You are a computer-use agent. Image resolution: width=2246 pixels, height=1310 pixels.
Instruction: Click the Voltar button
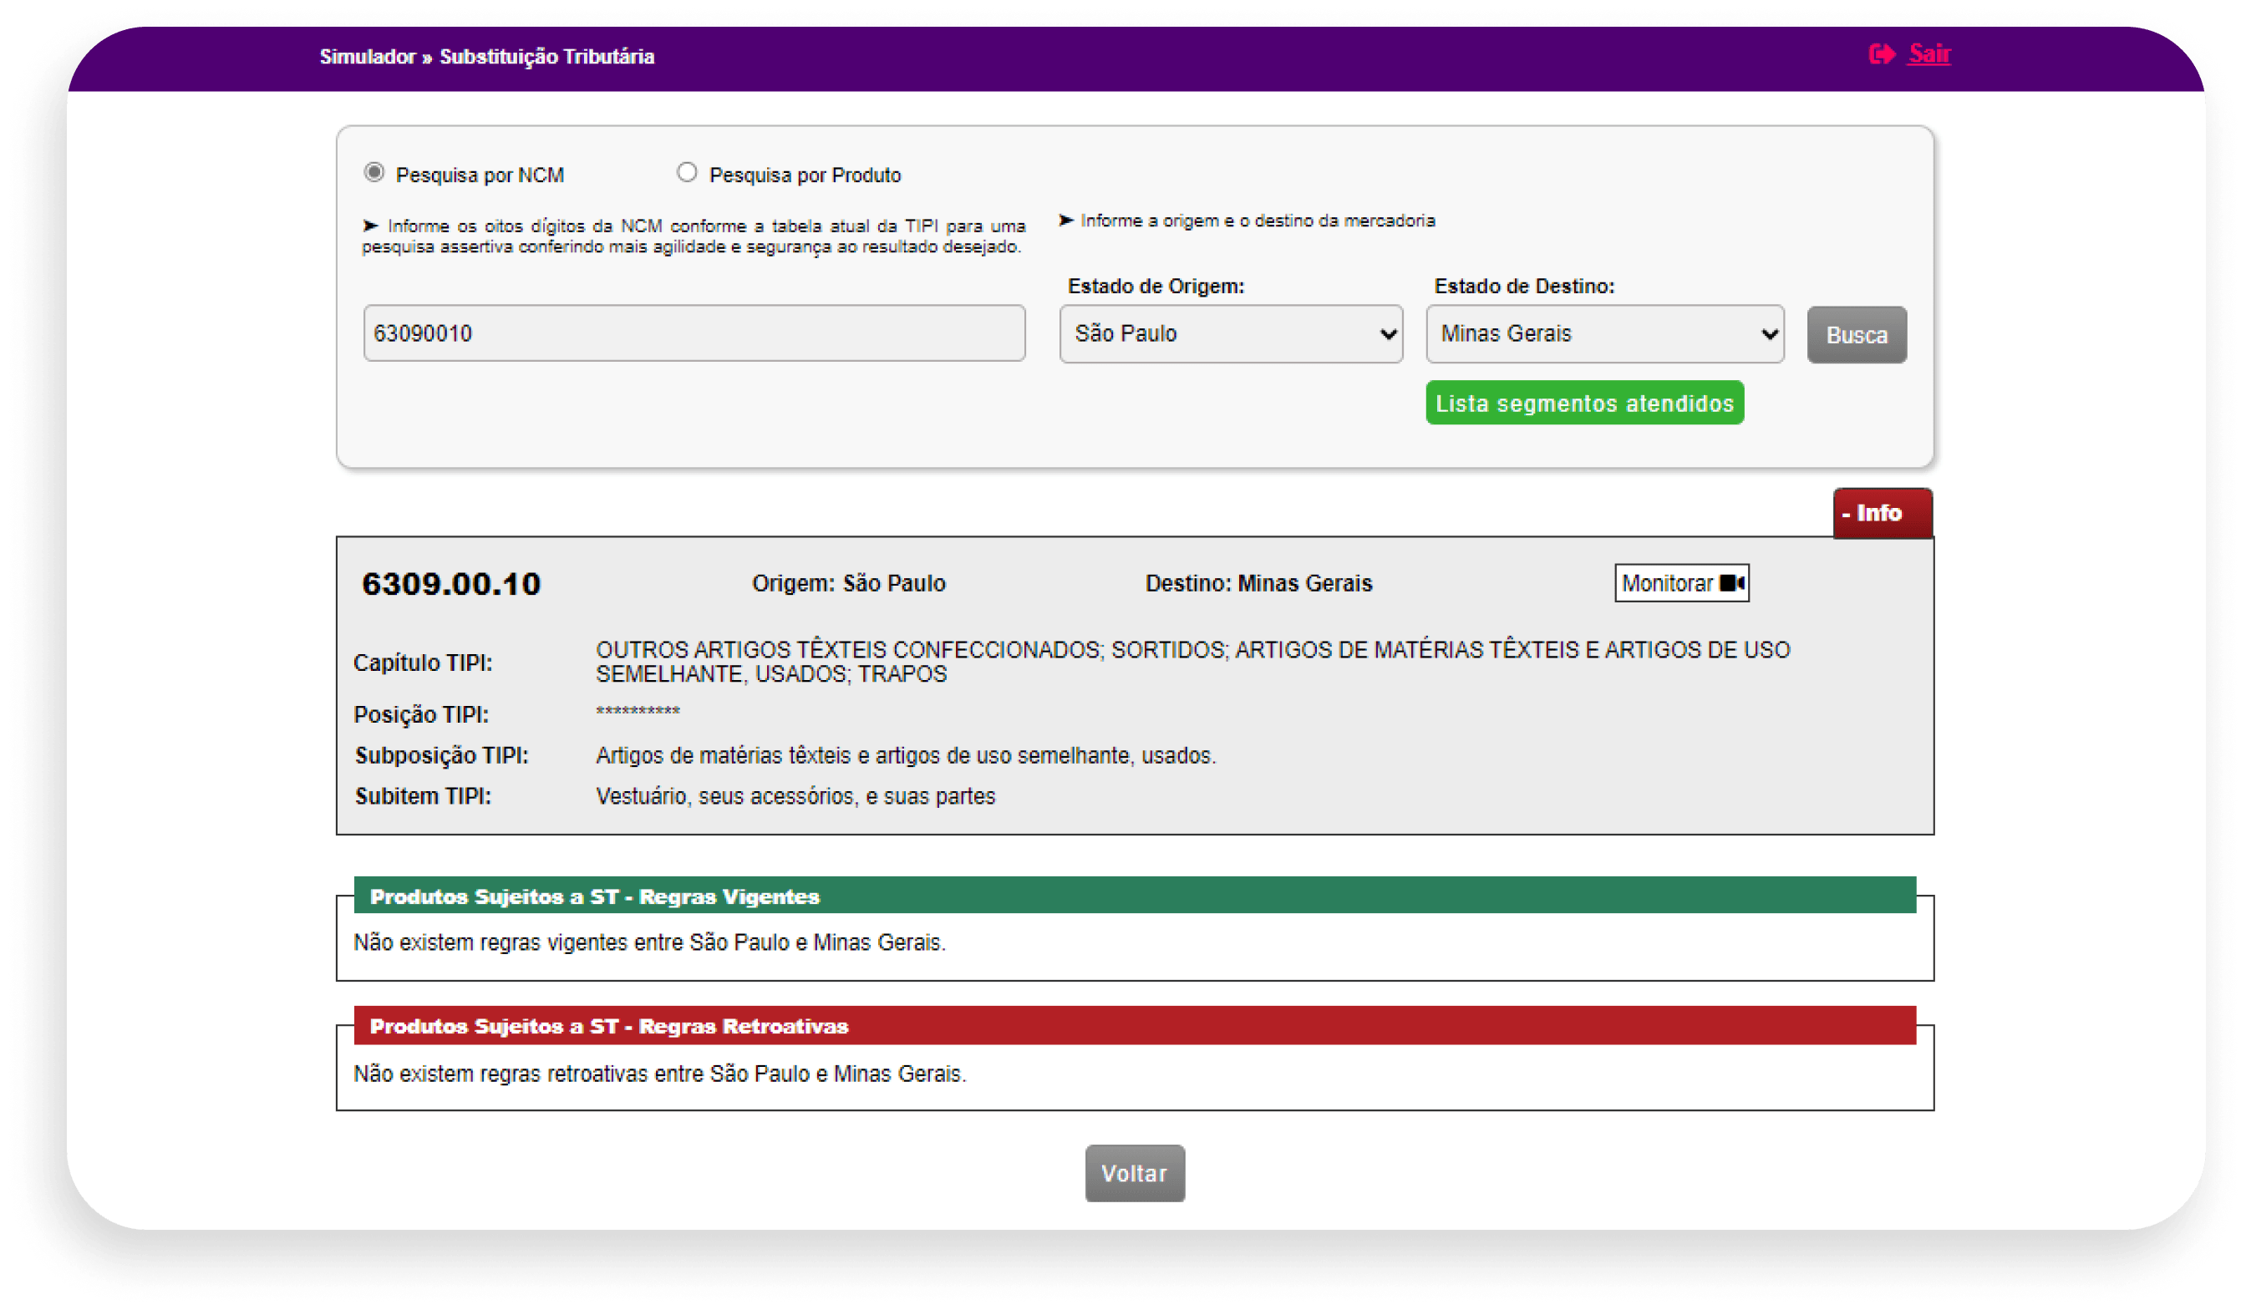click(1135, 1174)
